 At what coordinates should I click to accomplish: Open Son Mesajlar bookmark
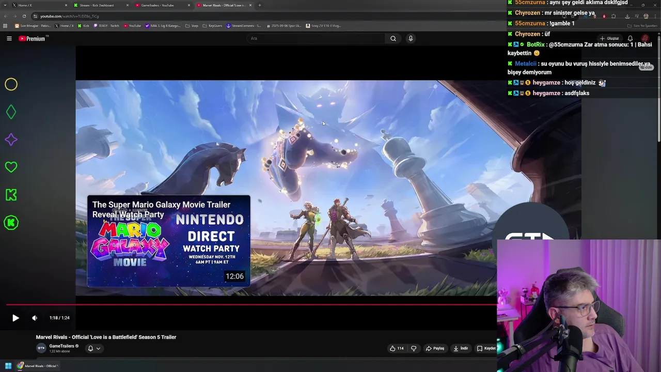tap(33, 25)
